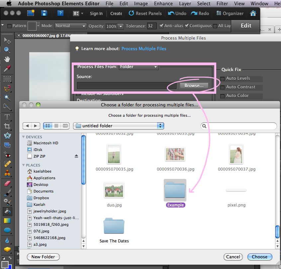Open the pattern picker dropdown arrow

pyautogui.click(x=38, y=26)
